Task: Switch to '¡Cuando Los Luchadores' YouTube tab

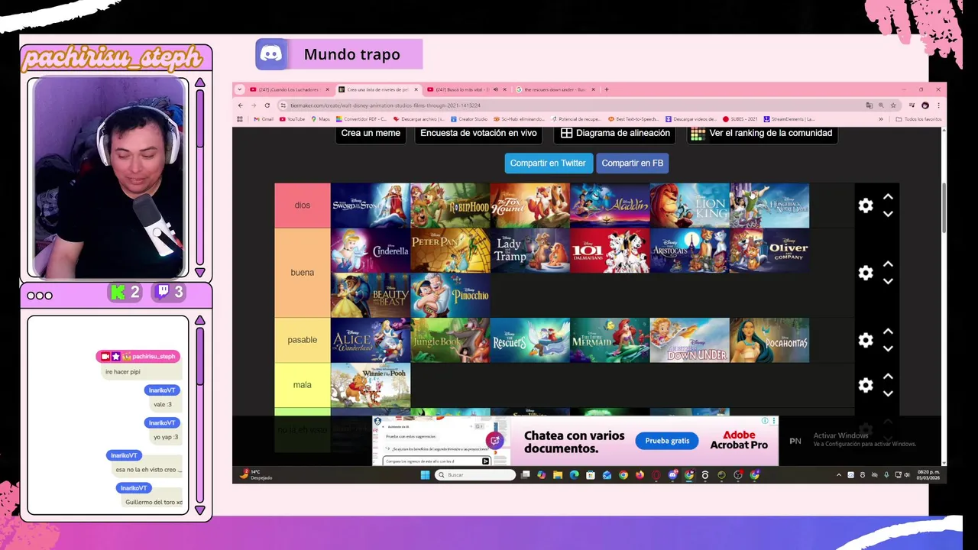Action: [289, 89]
